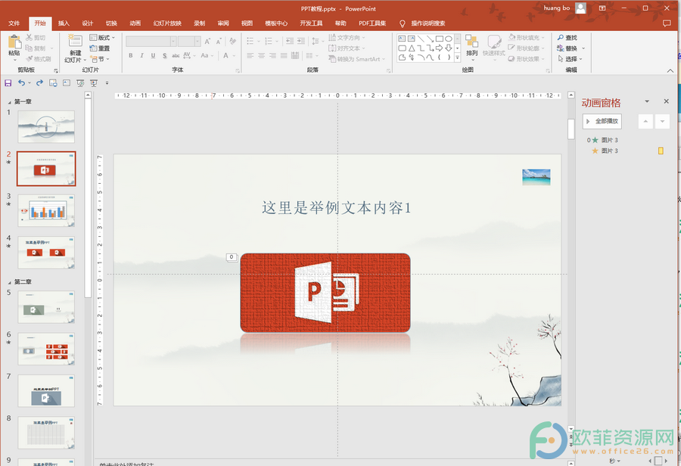Screen dimensions: 681x466
Task: Insert a text box from the shapes gallery
Action: point(403,39)
